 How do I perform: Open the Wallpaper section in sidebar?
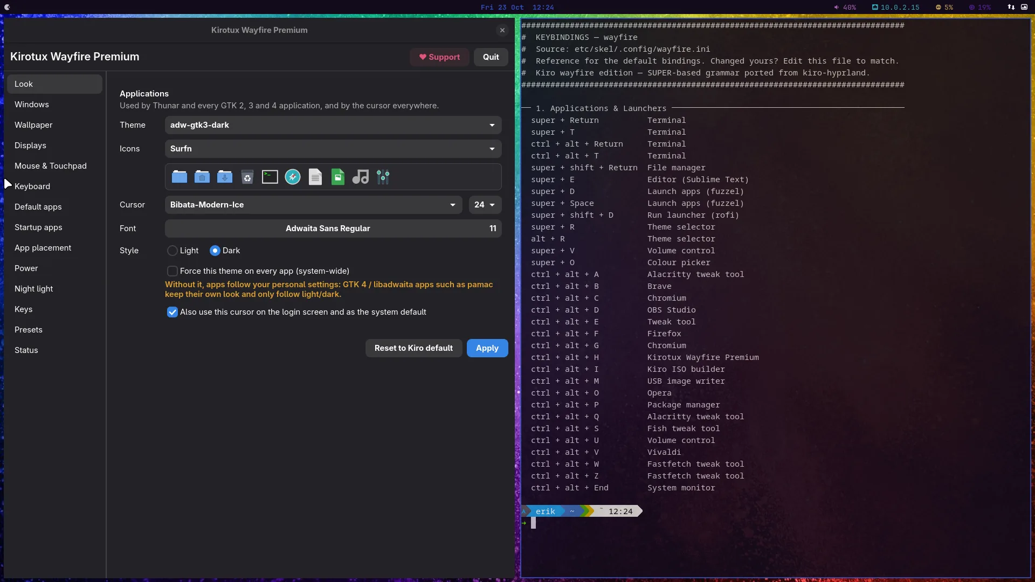(x=54, y=125)
